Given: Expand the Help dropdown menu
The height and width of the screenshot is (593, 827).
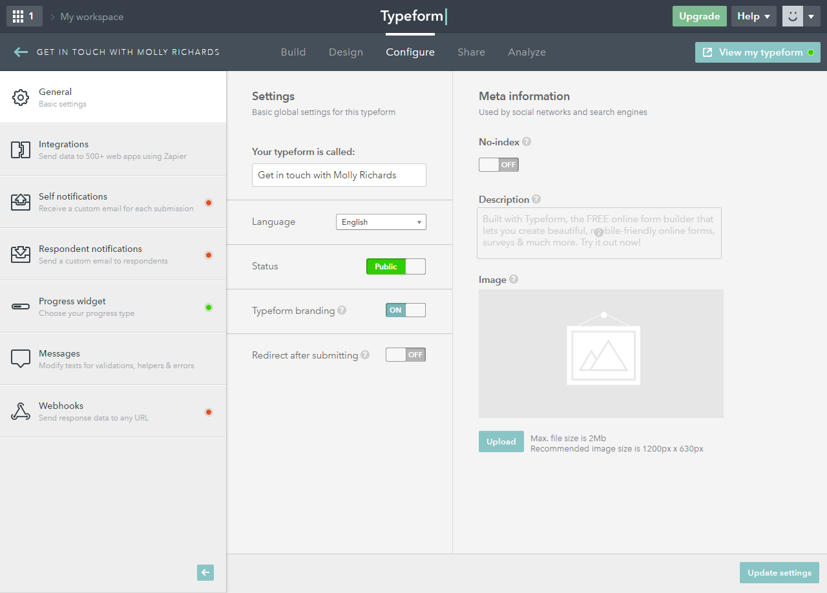Looking at the screenshot, I should pos(754,16).
